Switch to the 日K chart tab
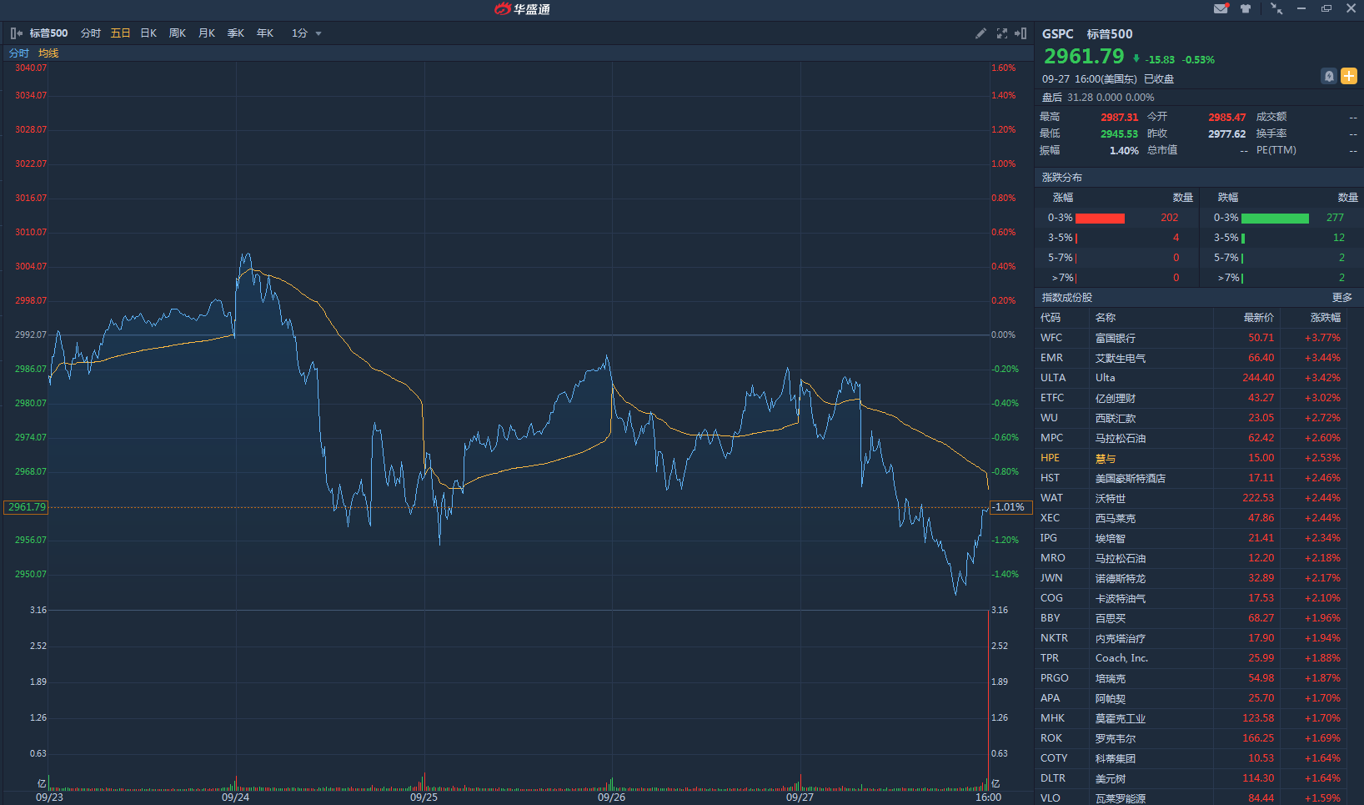1364x805 pixels. [148, 33]
